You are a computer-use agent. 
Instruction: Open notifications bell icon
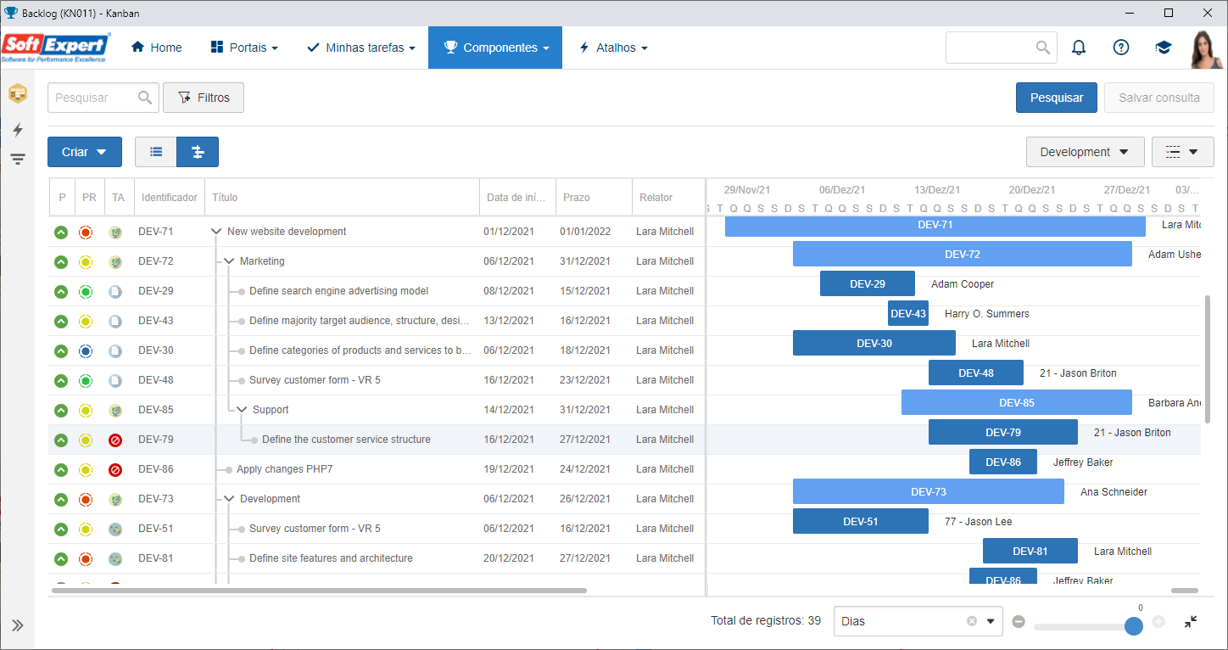point(1079,48)
